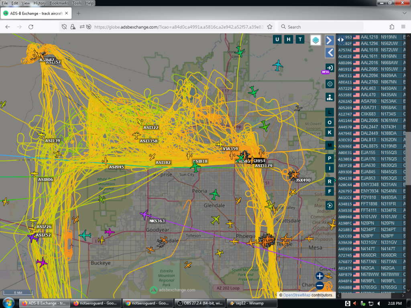
Task: Zoom out with the minus button
Action: point(319,286)
